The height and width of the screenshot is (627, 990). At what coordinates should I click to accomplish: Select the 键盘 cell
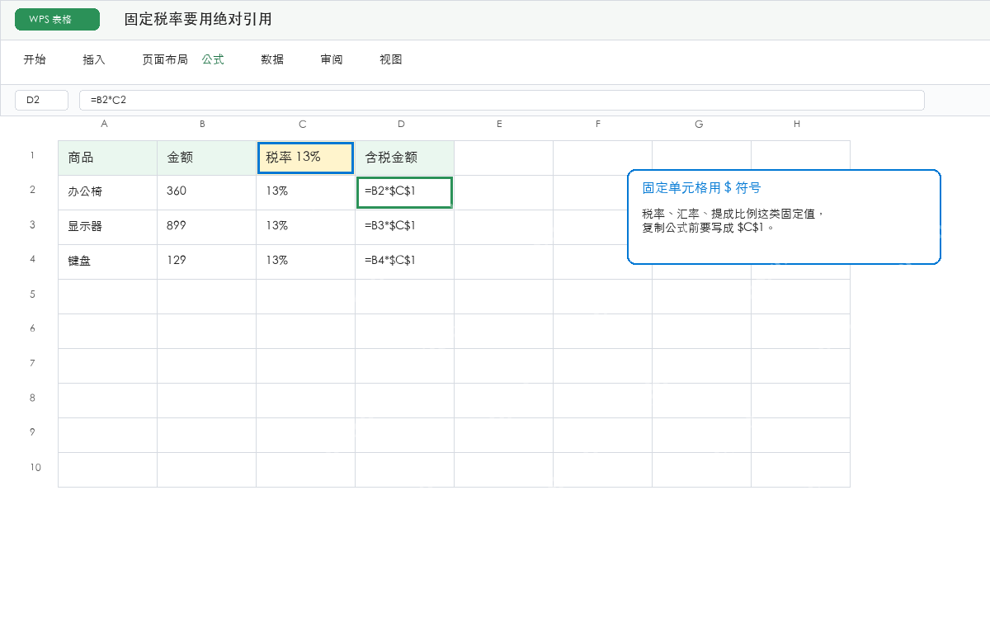point(108,262)
